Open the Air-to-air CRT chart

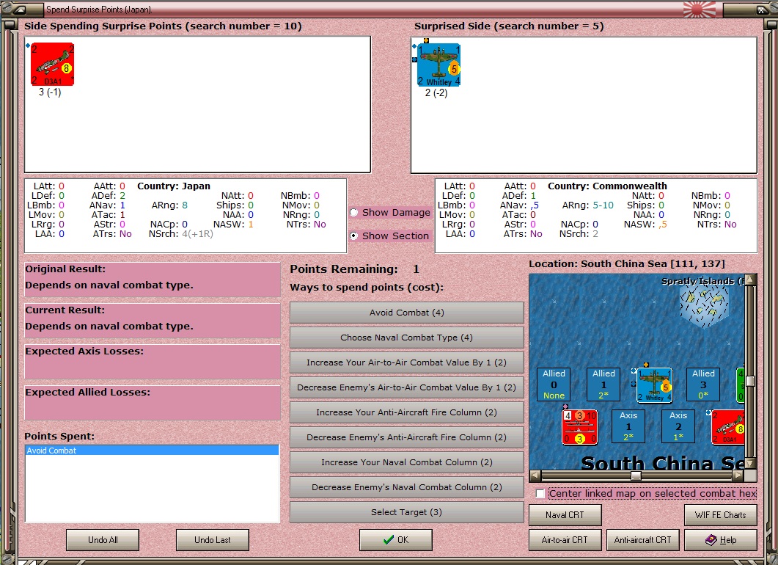(565, 539)
